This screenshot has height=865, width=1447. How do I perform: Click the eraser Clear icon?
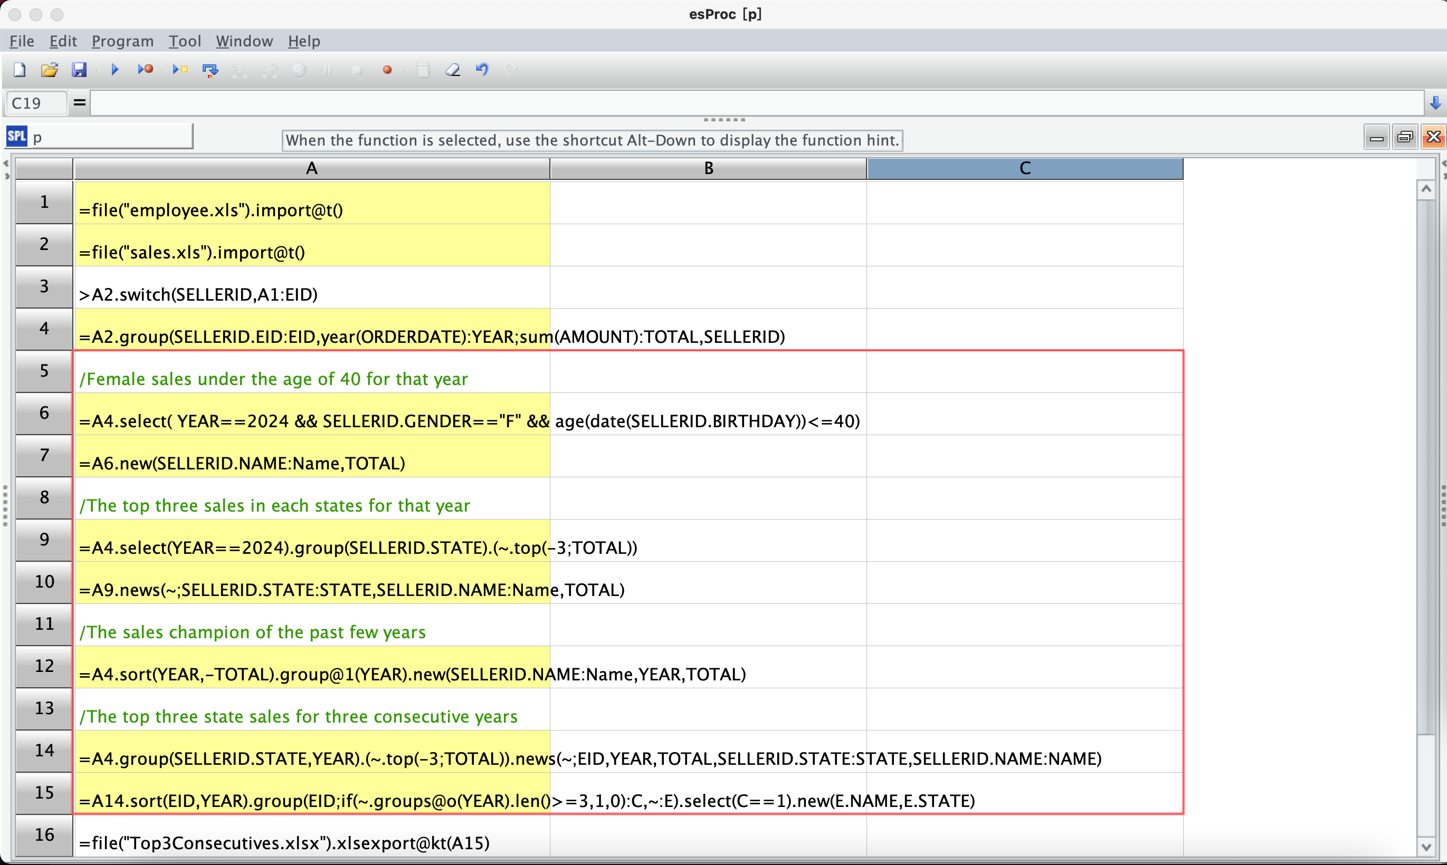click(x=452, y=70)
